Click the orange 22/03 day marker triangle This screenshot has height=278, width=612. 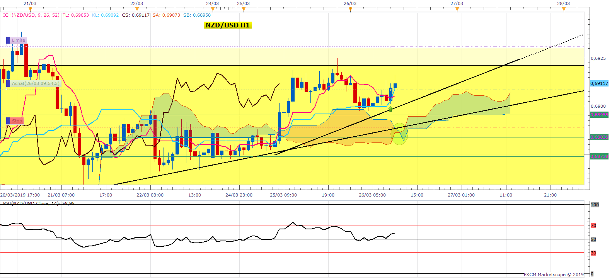(x=136, y=9)
